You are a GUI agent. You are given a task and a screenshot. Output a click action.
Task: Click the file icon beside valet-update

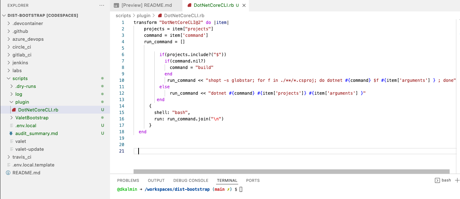coord(11,149)
